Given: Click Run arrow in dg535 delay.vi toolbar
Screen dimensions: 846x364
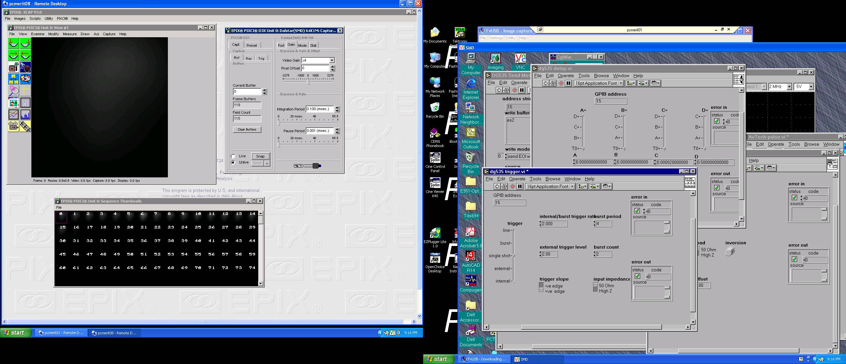Looking at the screenshot, I should tap(546, 83).
